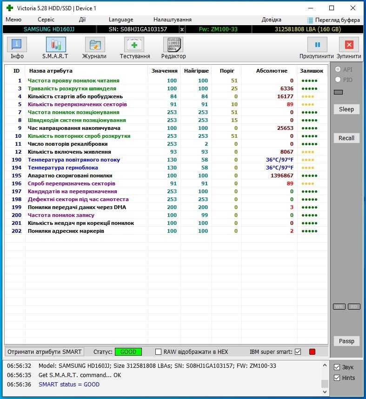Select row Температура повітряного потоку
366x399 pixels.
coord(166,160)
